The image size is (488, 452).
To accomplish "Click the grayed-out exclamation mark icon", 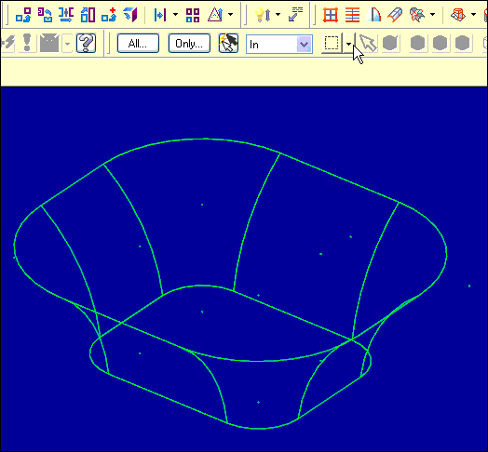I will (27, 43).
